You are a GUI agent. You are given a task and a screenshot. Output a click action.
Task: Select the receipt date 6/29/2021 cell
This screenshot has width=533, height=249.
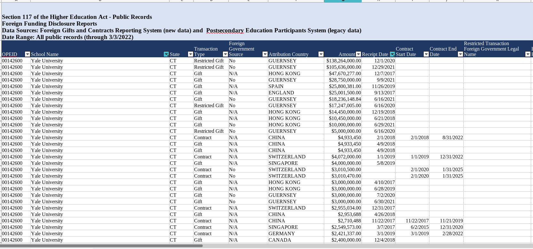pyautogui.click(x=379, y=125)
